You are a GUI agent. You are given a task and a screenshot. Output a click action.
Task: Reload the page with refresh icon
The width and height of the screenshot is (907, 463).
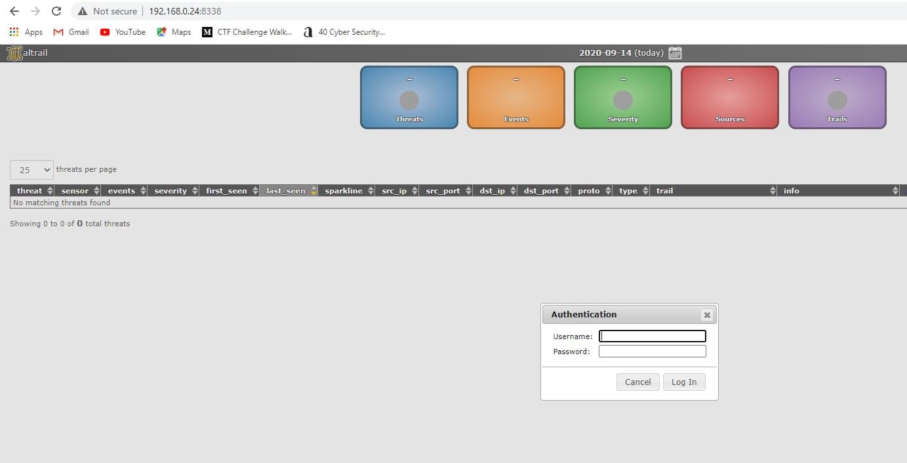pyautogui.click(x=56, y=11)
